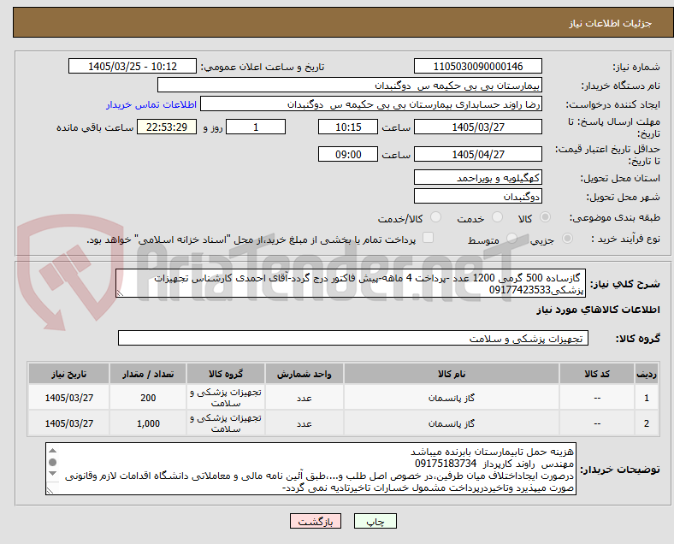
Task: Select the کالا radio button
Action: point(545,217)
